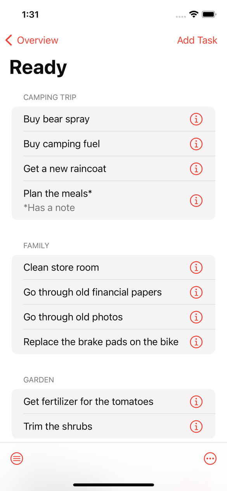227x491 pixels.
Task: Select the Buy camping fuel task
Action: tap(113, 144)
